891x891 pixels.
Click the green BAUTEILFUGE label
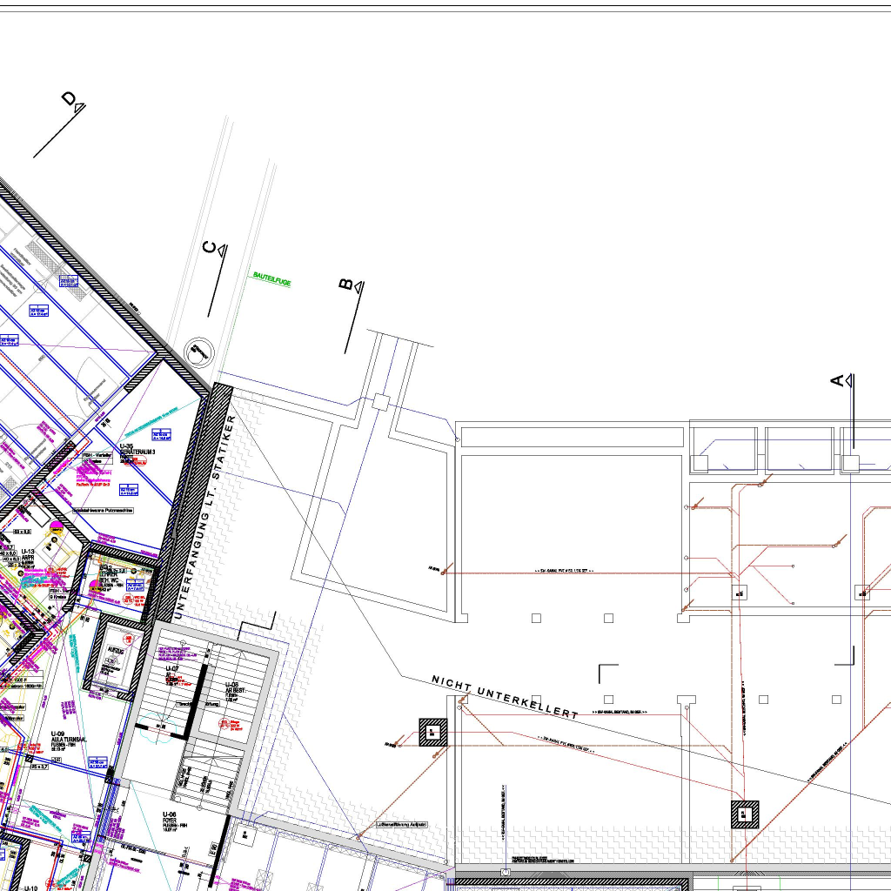[271, 278]
